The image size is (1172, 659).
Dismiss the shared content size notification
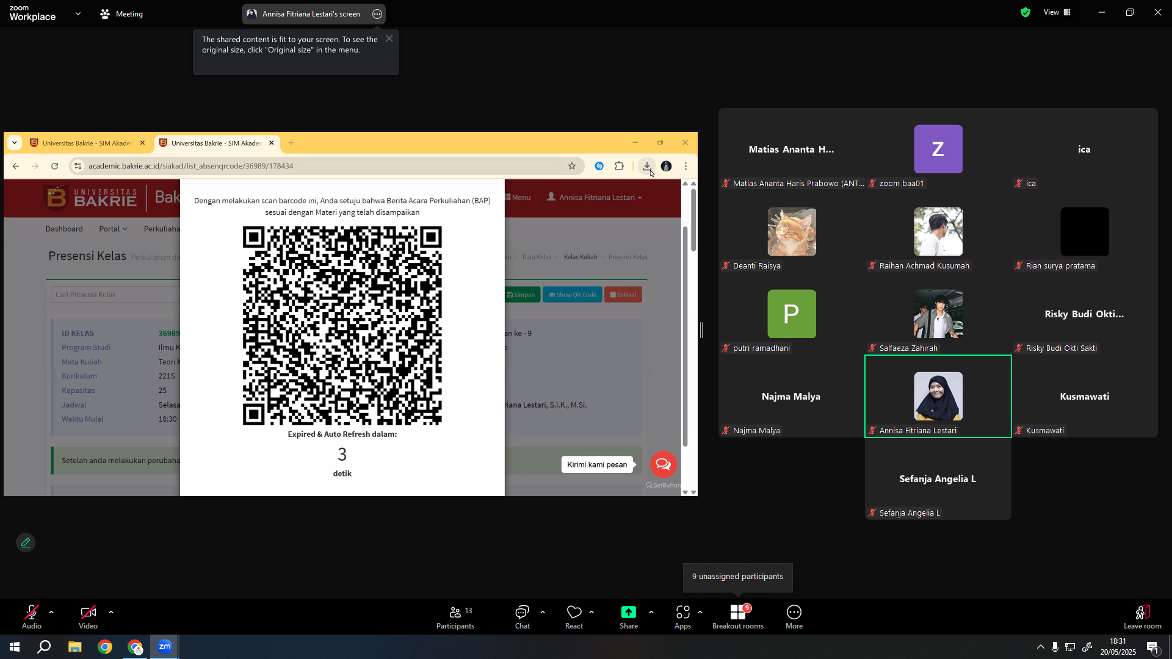click(x=389, y=38)
